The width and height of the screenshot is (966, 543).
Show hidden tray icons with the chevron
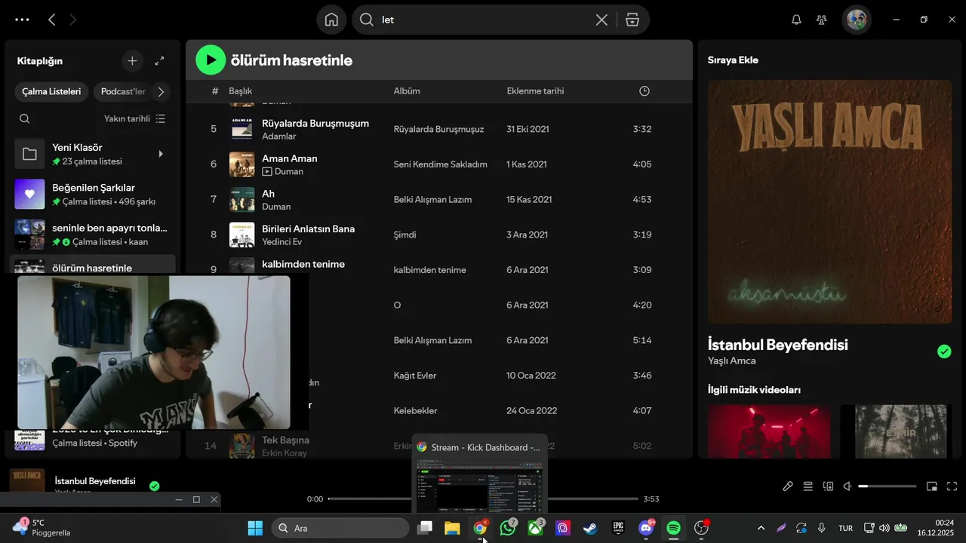pyautogui.click(x=761, y=528)
